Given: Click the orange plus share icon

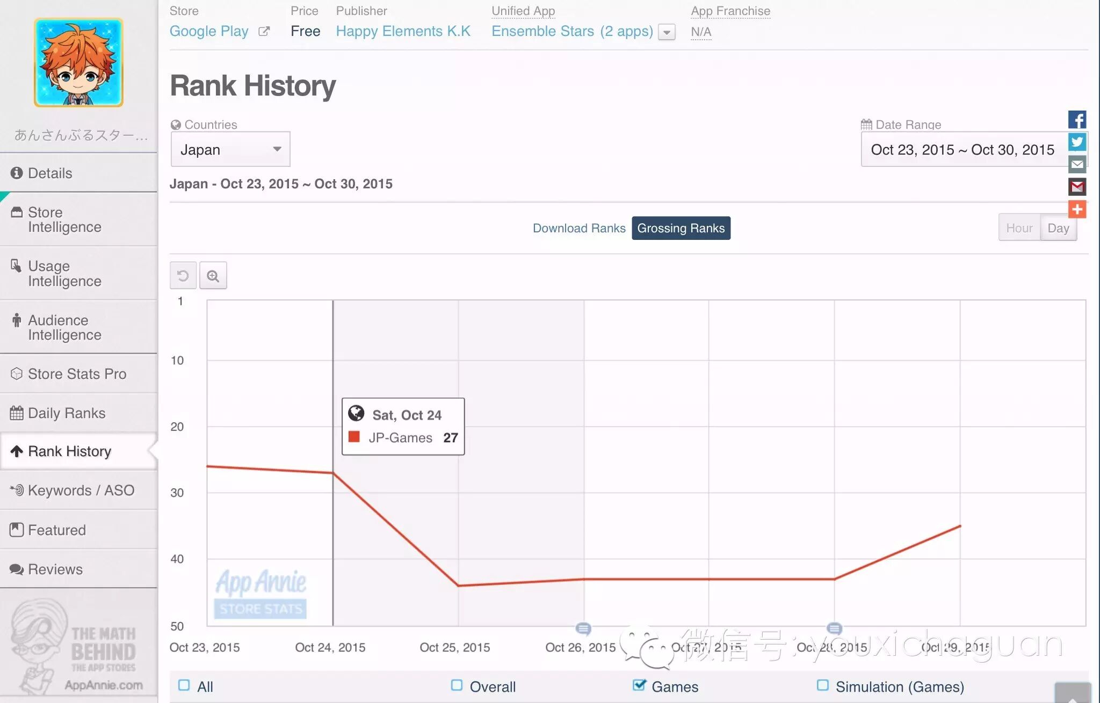Looking at the screenshot, I should 1077,209.
